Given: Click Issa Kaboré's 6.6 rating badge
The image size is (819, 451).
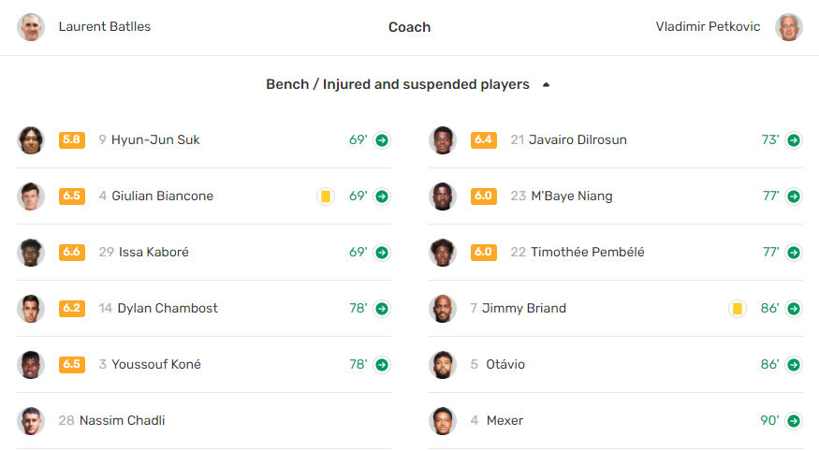Looking at the screenshot, I should point(72,252).
